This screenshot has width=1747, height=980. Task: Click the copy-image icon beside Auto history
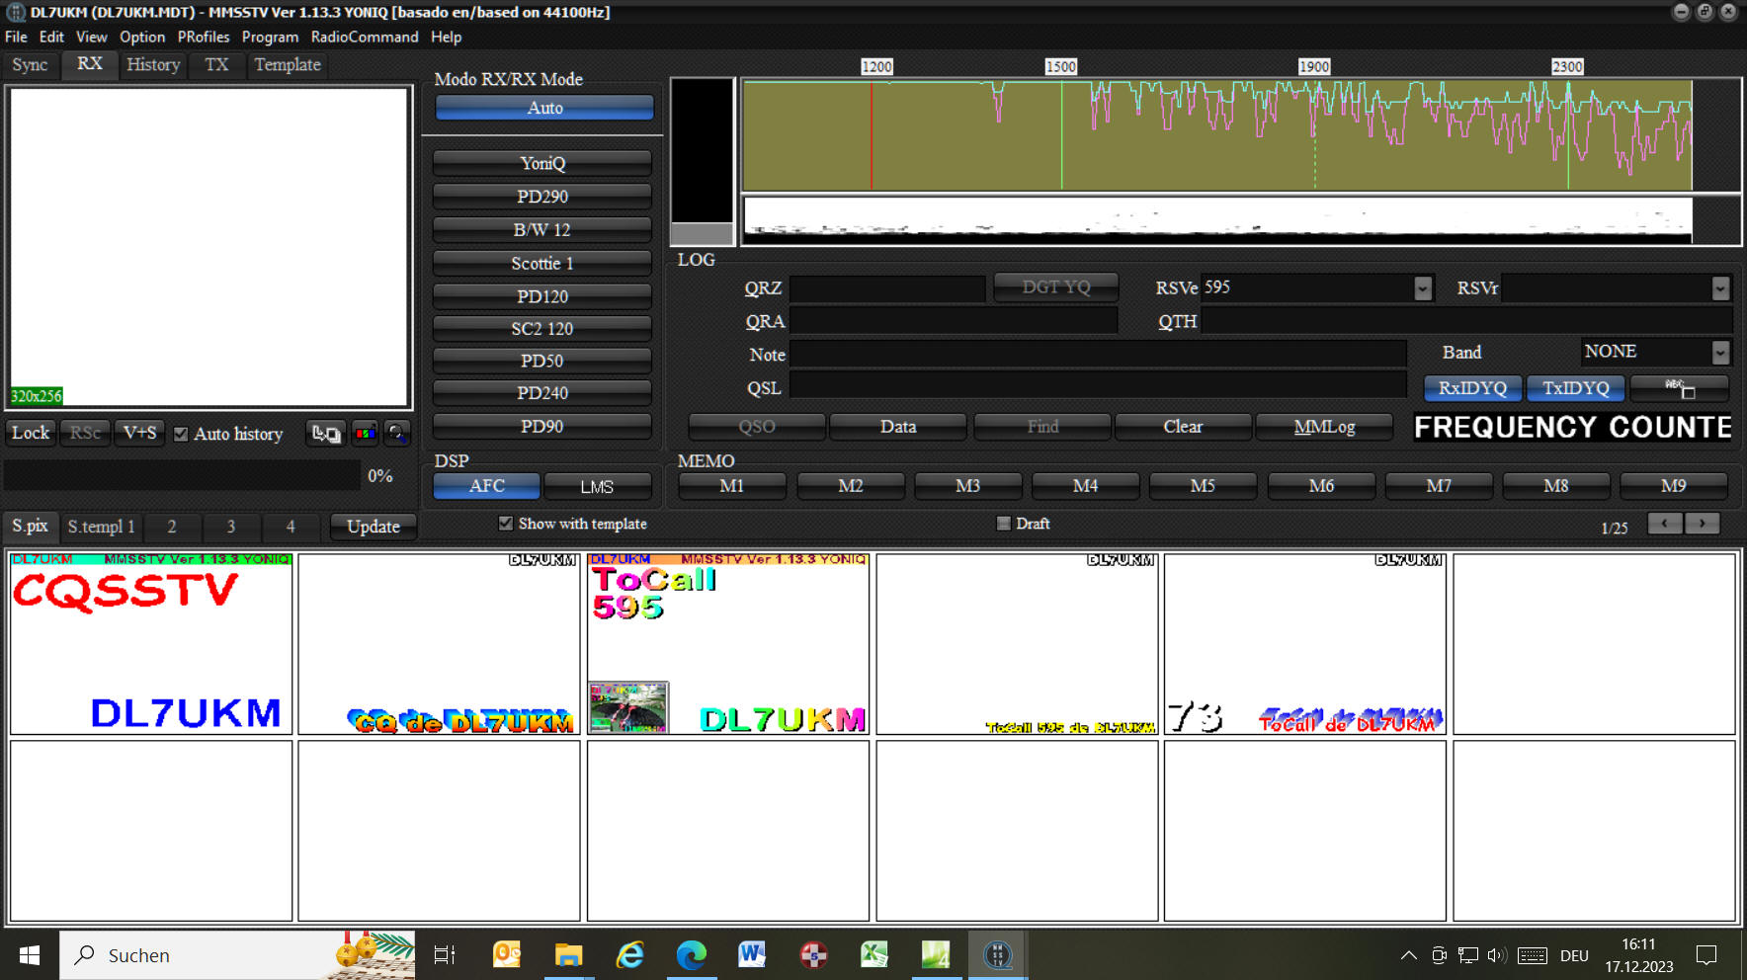326,434
